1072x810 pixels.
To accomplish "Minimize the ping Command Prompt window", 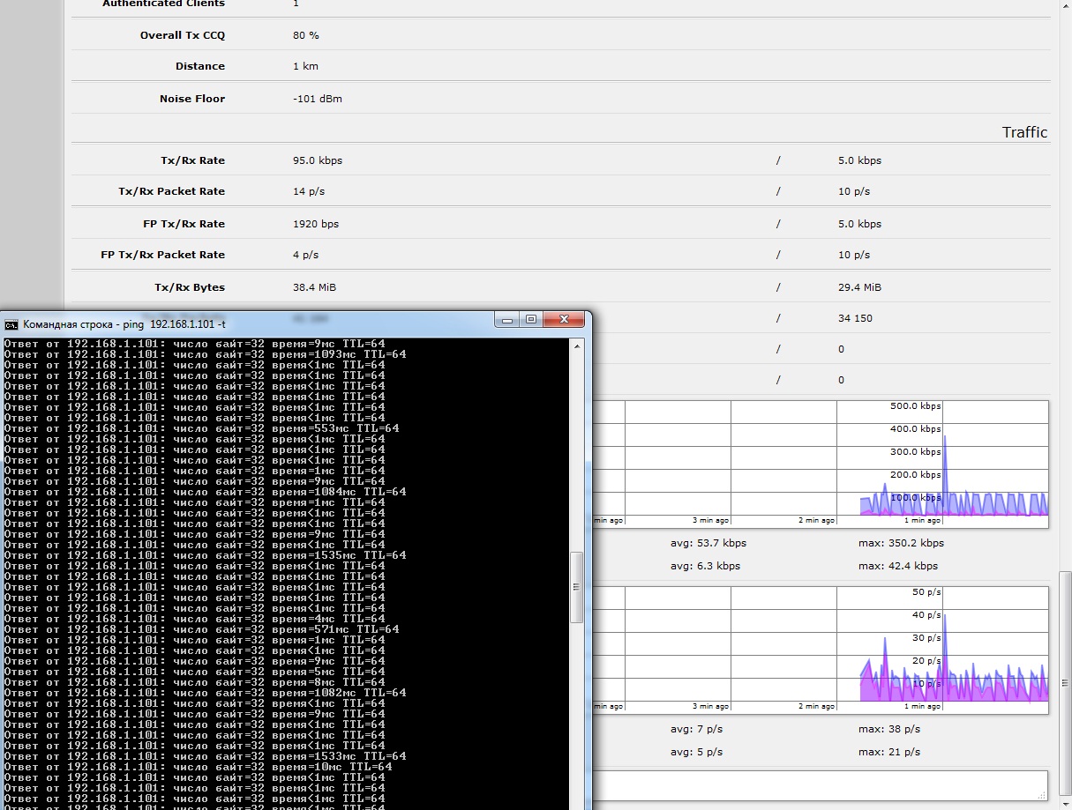I will click(506, 320).
